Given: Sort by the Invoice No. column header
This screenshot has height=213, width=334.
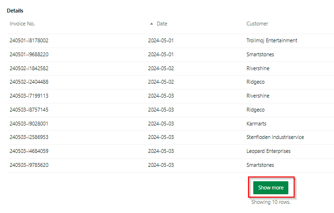Looking at the screenshot, I should pos(22,24).
